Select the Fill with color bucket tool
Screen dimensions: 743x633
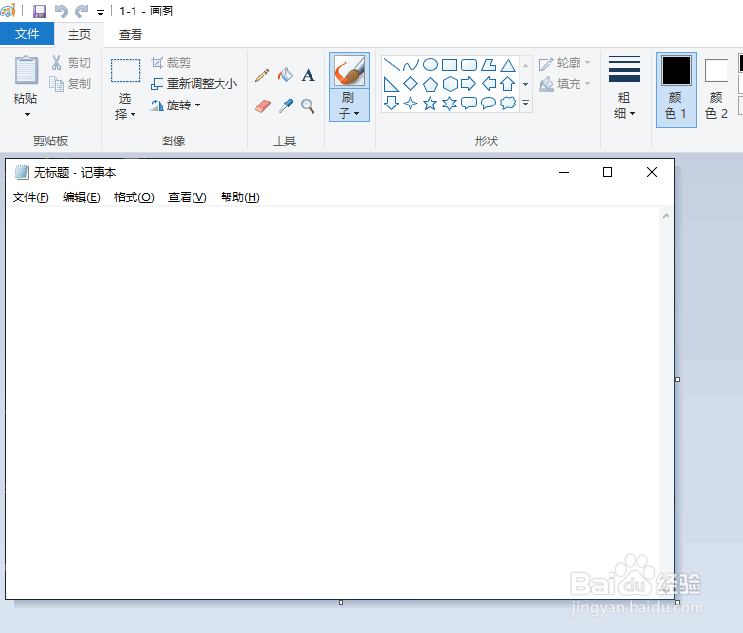pos(285,75)
